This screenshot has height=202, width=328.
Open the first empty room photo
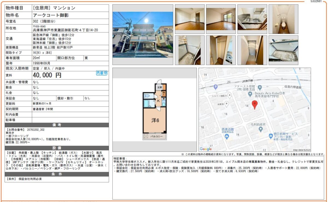[189, 19]
